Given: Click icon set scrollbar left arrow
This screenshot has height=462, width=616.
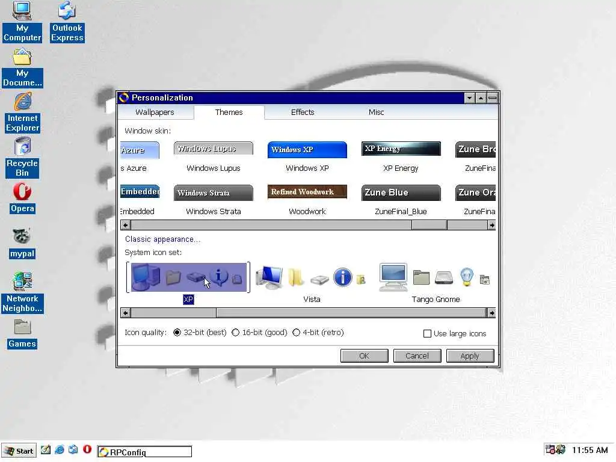Looking at the screenshot, I should (x=126, y=313).
